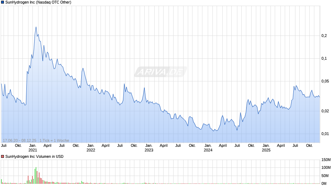This screenshot has height=187, width=335.
Task: Click the 'Jan. 2022' time axis label
Action: point(91,148)
